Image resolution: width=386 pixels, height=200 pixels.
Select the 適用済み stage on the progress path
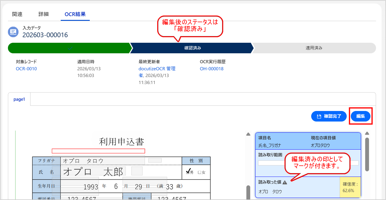point(314,48)
